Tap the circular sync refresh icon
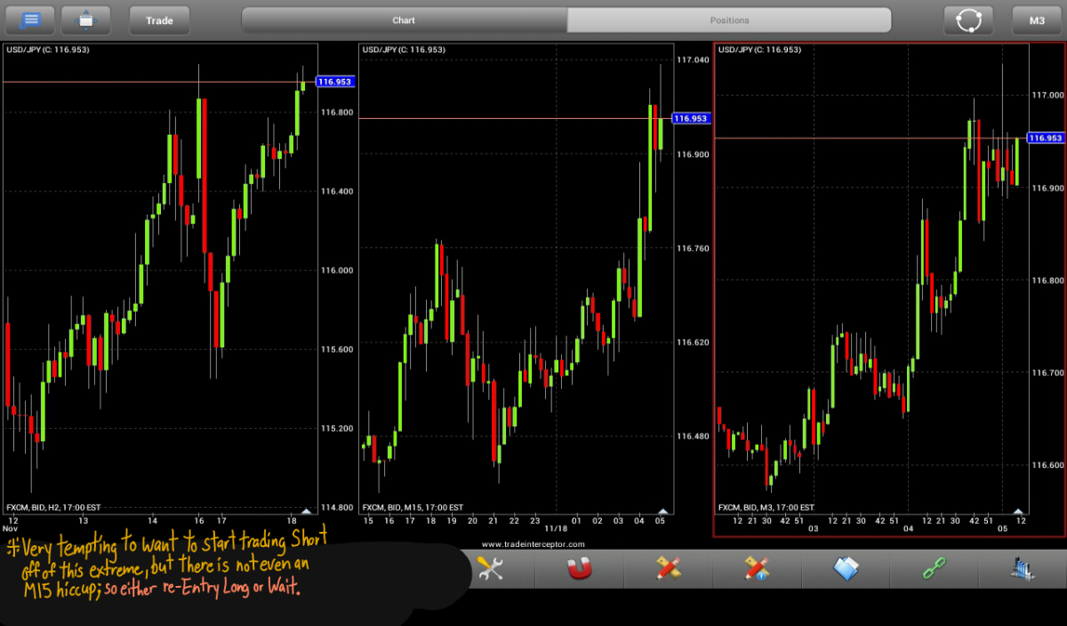 (x=968, y=20)
